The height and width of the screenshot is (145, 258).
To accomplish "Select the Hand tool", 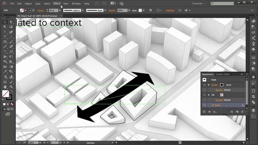I will [x=5, y=87].
